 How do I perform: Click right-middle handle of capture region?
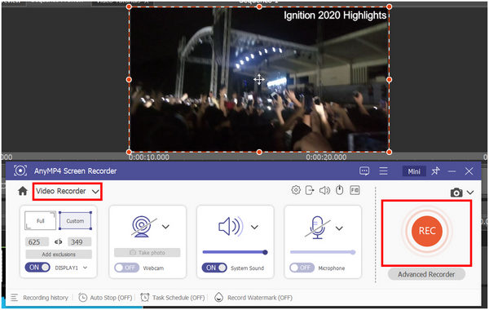(389, 80)
